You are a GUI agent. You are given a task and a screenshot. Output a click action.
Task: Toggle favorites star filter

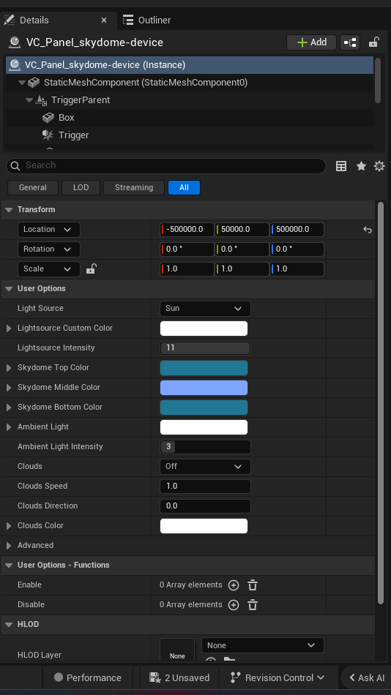361,166
